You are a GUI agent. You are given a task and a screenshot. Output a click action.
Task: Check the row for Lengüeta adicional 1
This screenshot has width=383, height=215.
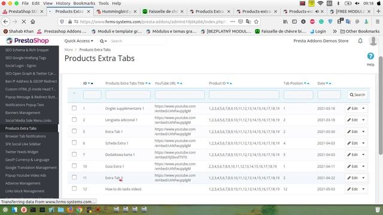(74, 119)
